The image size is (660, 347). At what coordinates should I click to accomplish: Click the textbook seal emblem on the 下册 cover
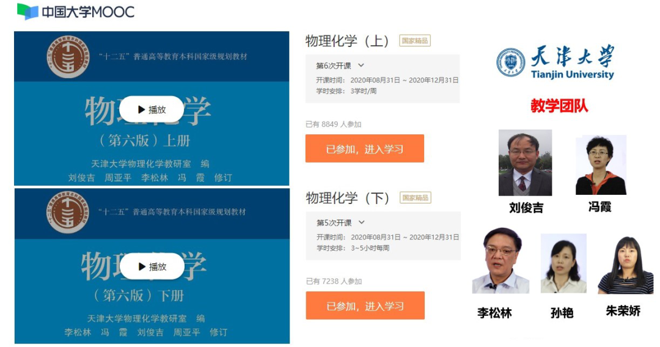67,213
